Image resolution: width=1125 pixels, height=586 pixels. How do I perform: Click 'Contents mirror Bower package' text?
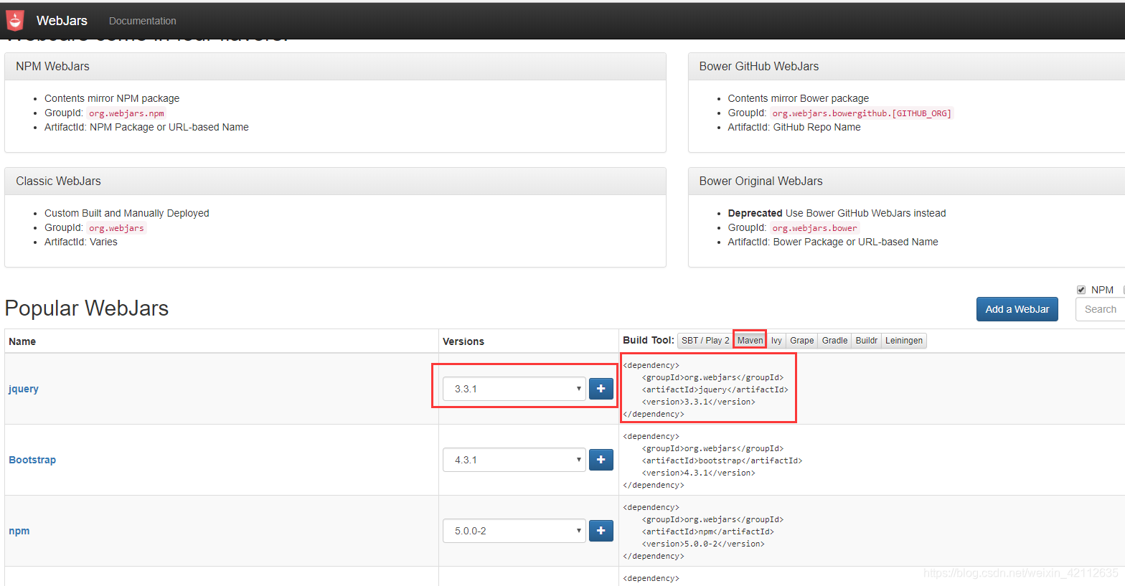click(799, 98)
